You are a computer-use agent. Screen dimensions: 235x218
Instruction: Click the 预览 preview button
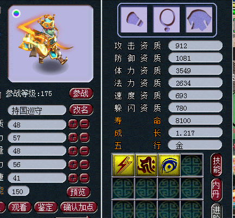pos(78,192)
